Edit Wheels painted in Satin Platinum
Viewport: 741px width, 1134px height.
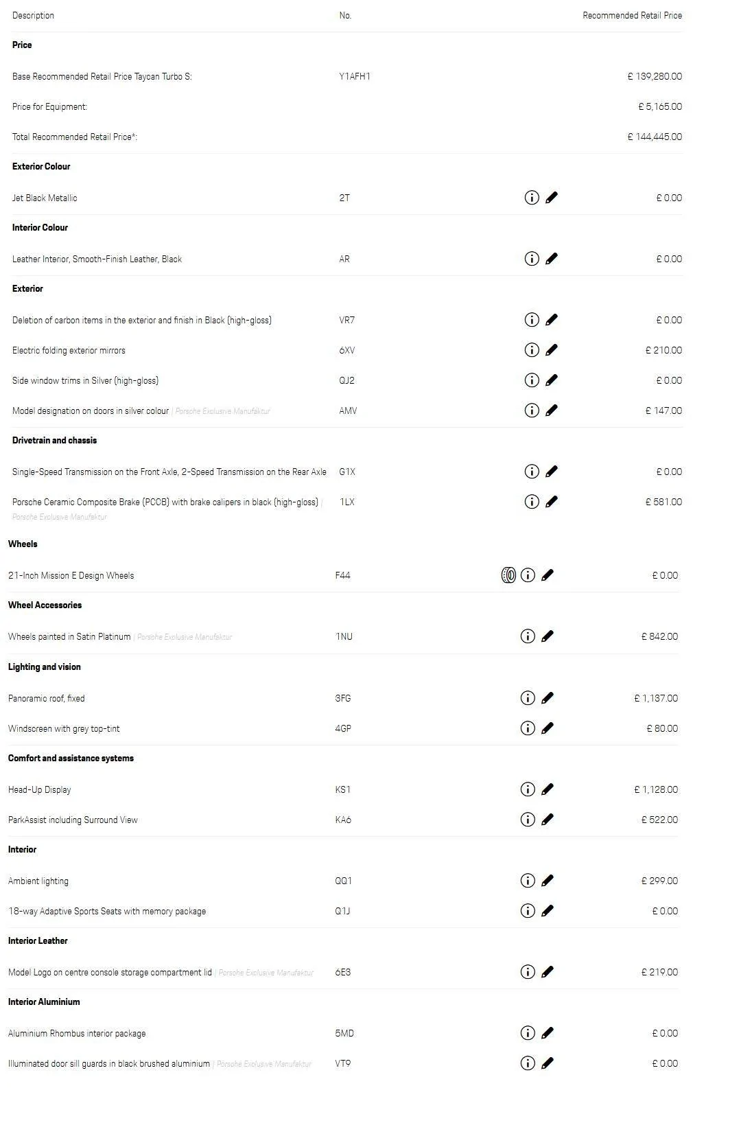[x=548, y=636]
